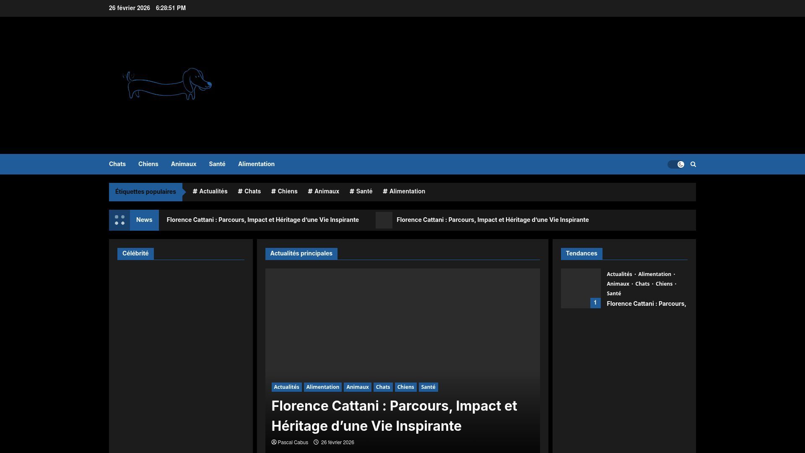Screen dimensions: 805x453
Task: Click the News ticker label
Action: pos(144,220)
